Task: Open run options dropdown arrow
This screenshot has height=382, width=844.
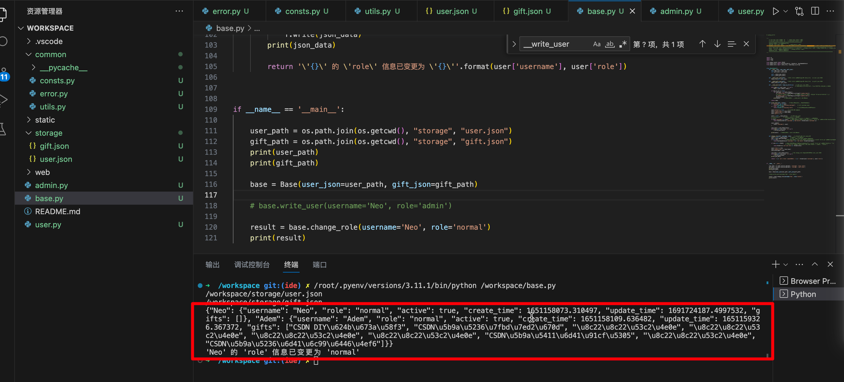Action: click(785, 11)
